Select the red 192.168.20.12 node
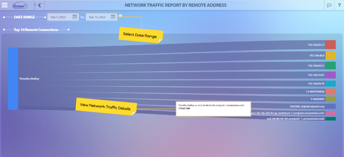The height and width of the screenshot is (157, 344). pos(330,44)
